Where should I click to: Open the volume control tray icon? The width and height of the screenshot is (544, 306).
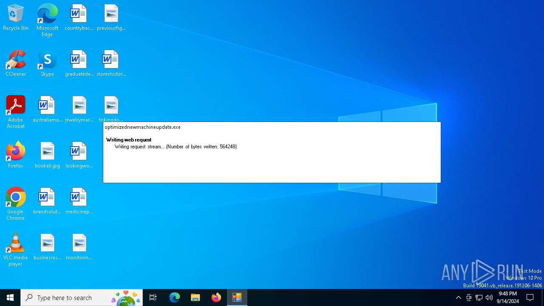(x=489, y=297)
